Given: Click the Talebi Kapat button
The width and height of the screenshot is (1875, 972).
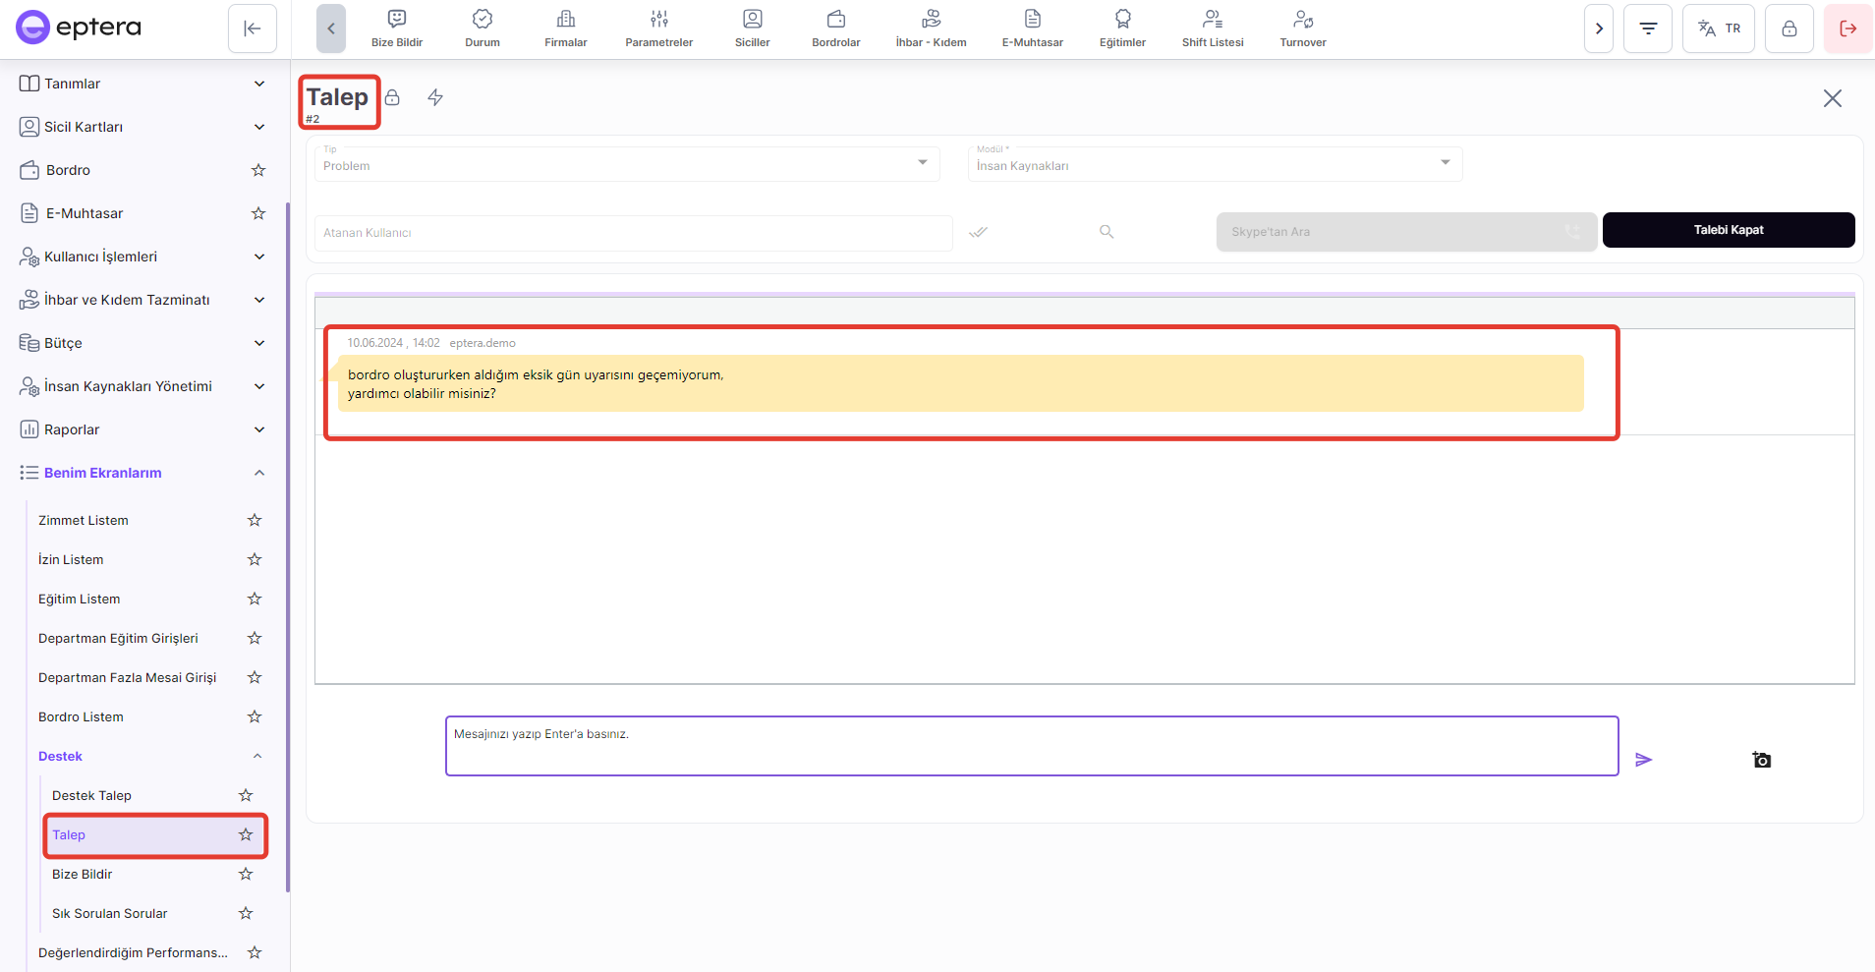Looking at the screenshot, I should pos(1728,230).
